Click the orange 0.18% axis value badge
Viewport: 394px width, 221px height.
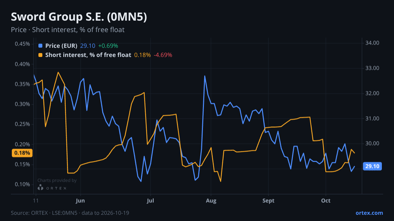tap(22, 153)
